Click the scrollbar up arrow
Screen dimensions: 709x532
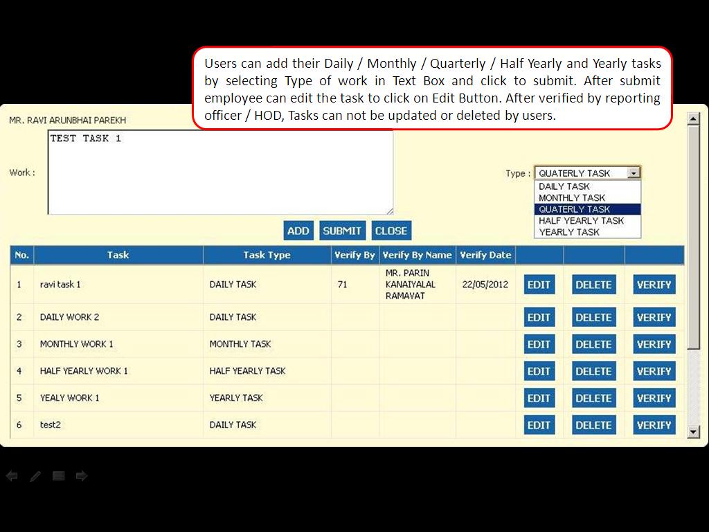tap(694, 119)
